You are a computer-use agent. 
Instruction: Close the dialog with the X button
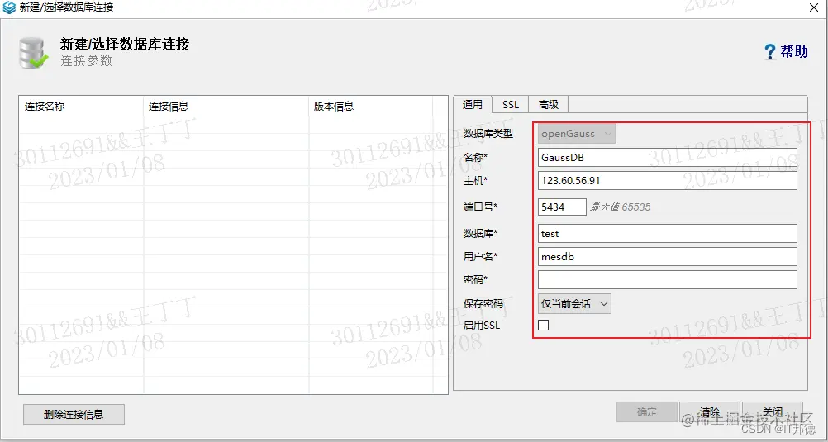tap(816, 7)
